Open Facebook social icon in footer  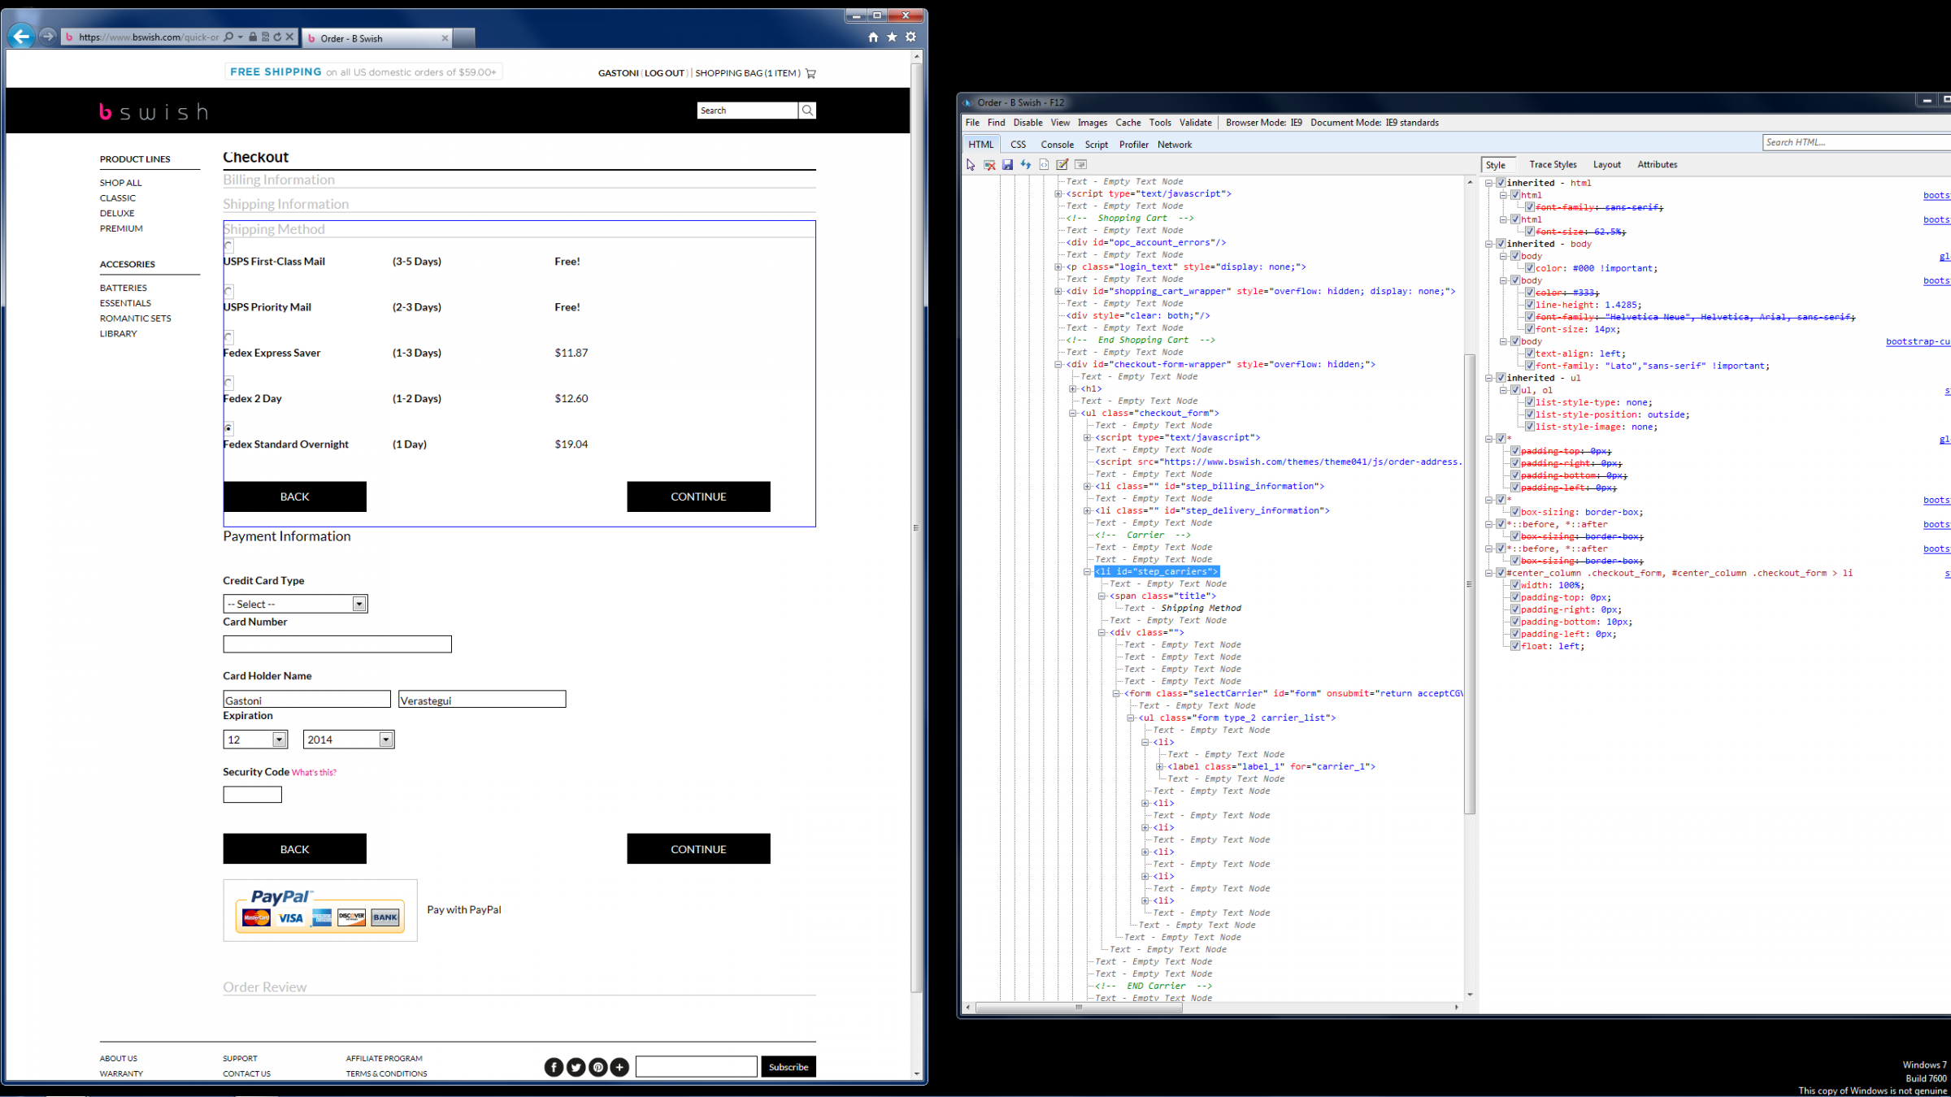coord(554,1067)
